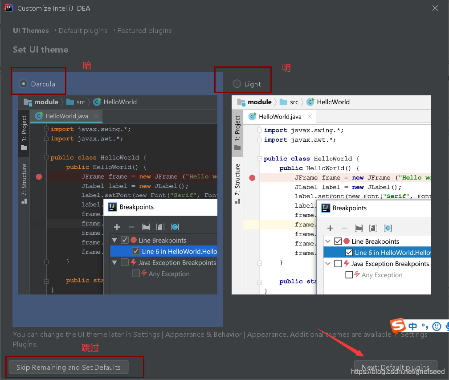The width and height of the screenshot is (449, 380).
Task: Select the Light theme radio button
Action: coord(237,84)
